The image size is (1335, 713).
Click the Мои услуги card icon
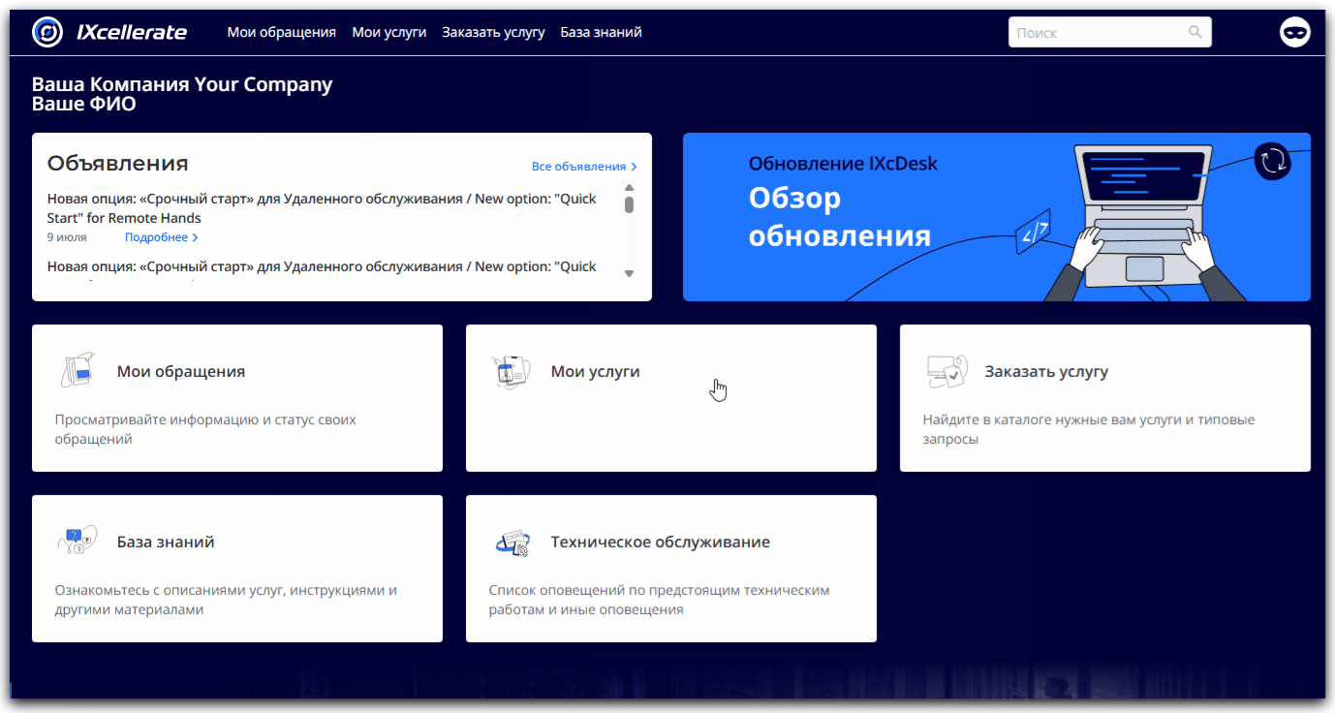coord(511,371)
